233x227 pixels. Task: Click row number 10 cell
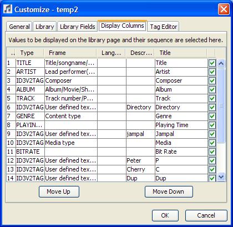[11, 143]
